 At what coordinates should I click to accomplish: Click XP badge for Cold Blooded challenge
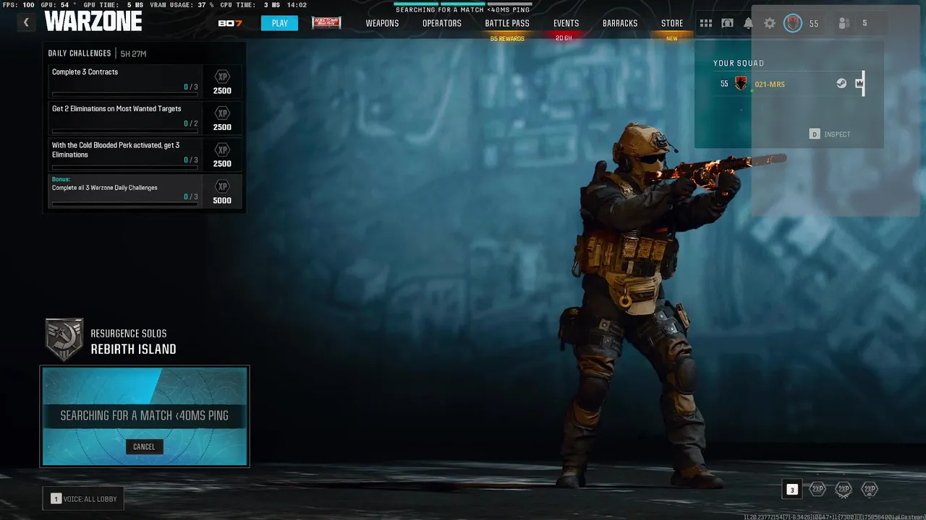pos(223,150)
